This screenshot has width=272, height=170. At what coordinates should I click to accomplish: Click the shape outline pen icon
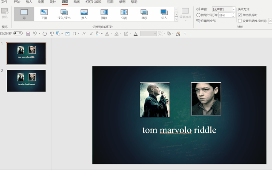(x=126, y=34)
